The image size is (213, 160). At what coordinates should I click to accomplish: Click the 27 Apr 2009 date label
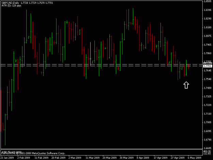(x=178, y=158)
